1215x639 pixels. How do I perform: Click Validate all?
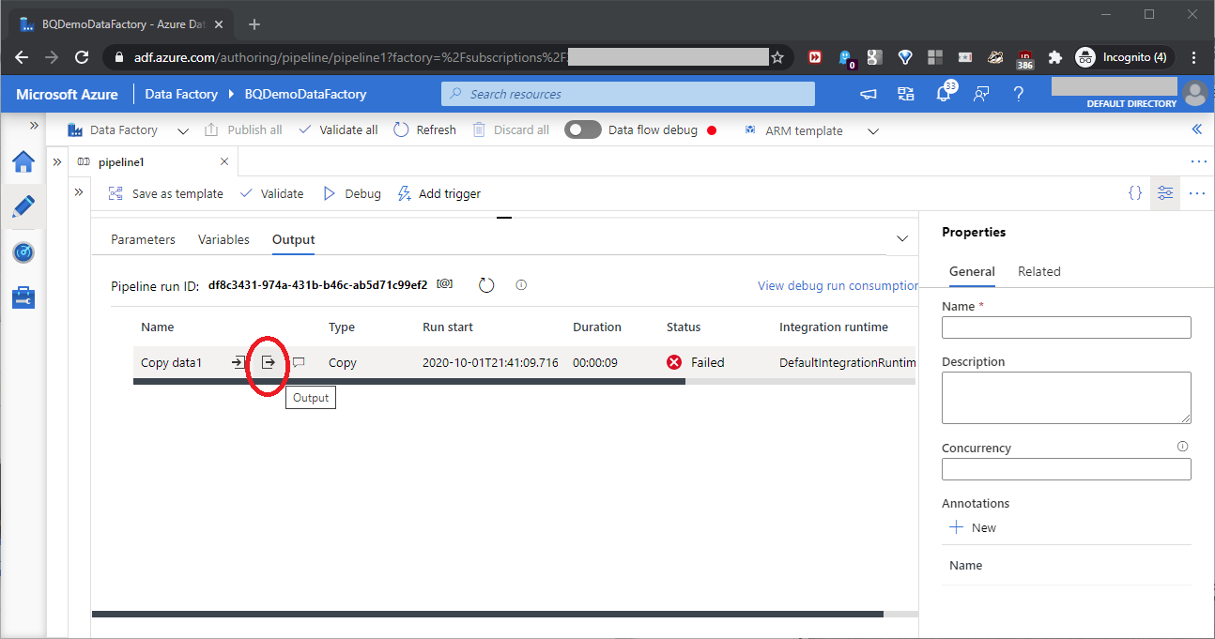(x=338, y=130)
